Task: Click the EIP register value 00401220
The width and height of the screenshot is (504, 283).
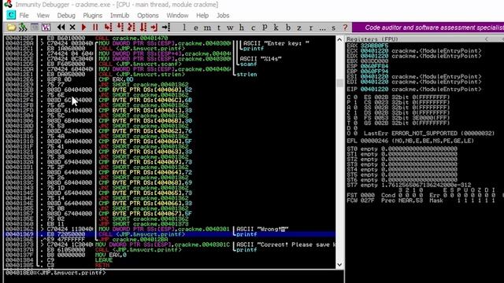Action: coord(374,89)
